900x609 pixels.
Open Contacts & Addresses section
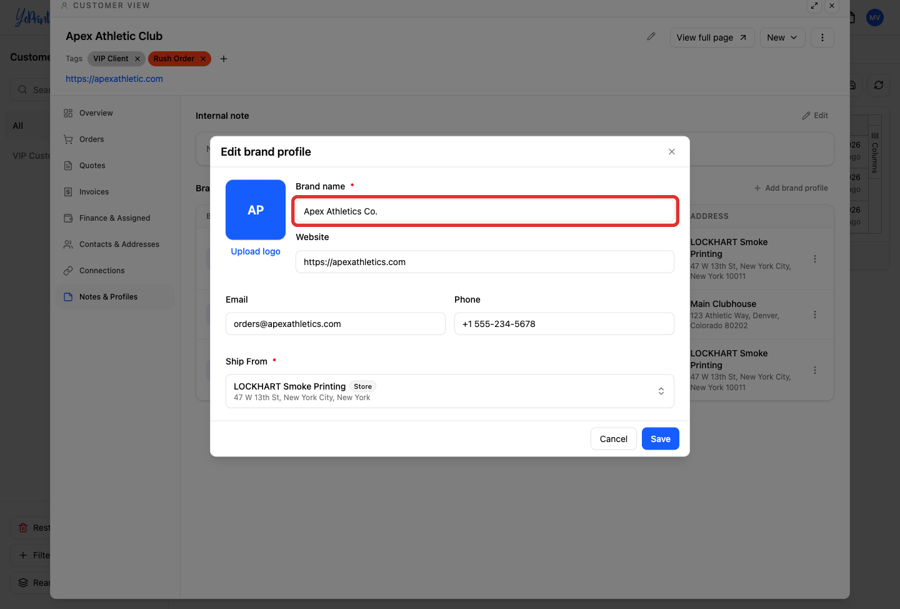click(x=116, y=244)
